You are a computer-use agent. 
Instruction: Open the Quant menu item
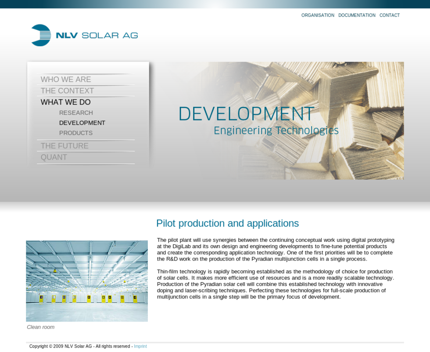54,157
